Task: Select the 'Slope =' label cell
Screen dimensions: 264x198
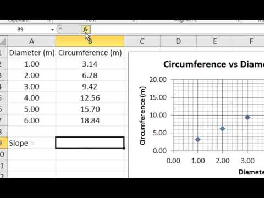Action: 32,143
